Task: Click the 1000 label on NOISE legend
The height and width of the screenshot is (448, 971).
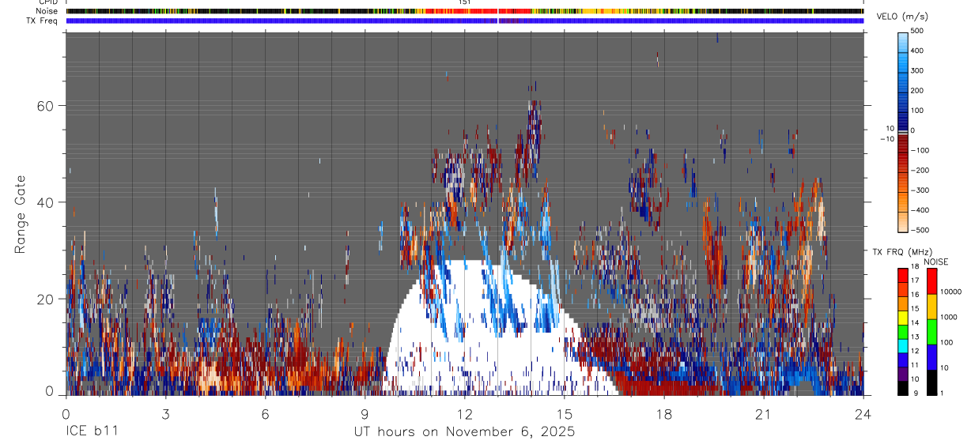Action: (949, 317)
